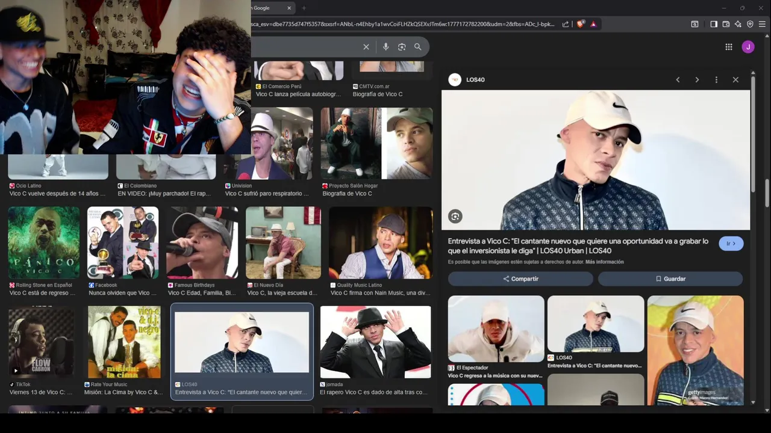Click 'Viernes 13 de Vico C' caption

pyautogui.click(x=41, y=392)
